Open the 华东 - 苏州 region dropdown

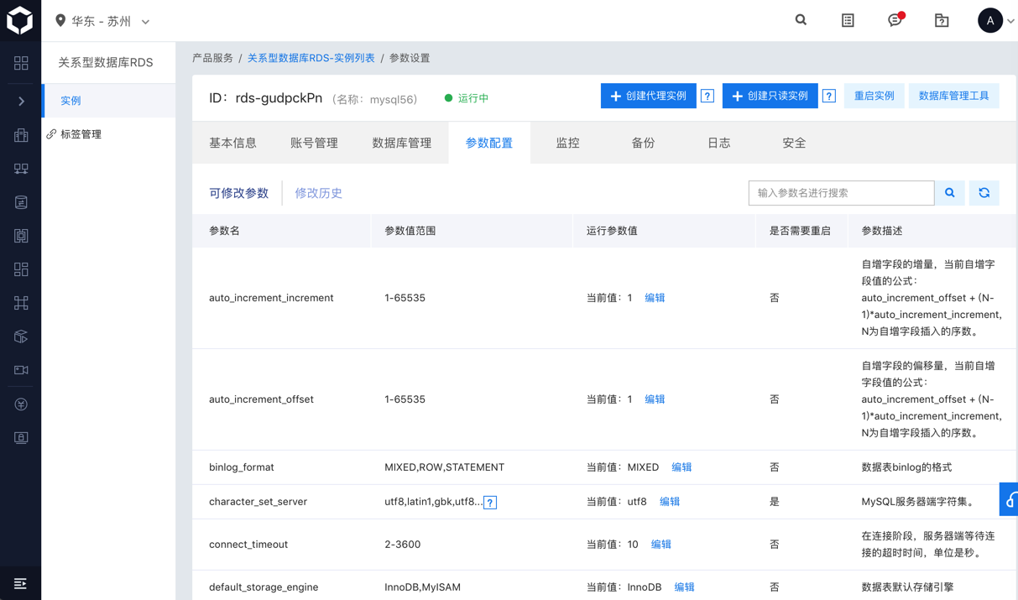pos(103,21)
